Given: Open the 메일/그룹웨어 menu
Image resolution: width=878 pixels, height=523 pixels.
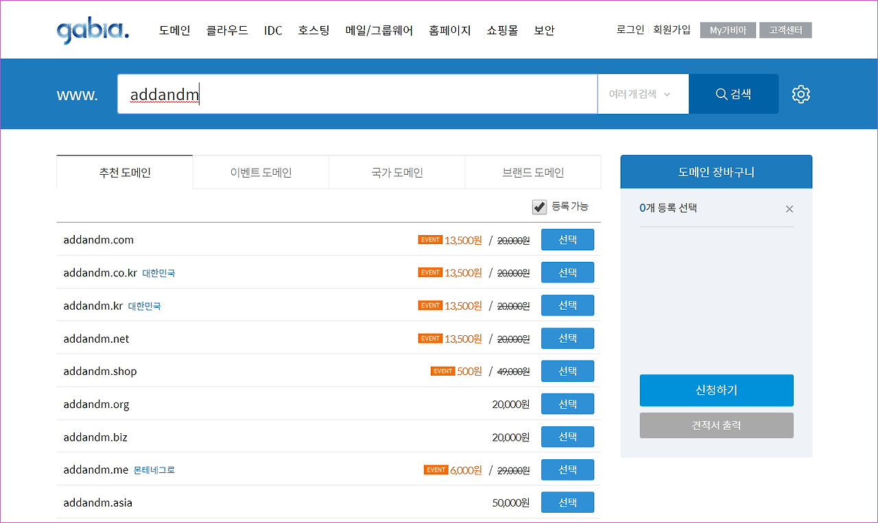Looking at the screenshot, I should 379,30.
